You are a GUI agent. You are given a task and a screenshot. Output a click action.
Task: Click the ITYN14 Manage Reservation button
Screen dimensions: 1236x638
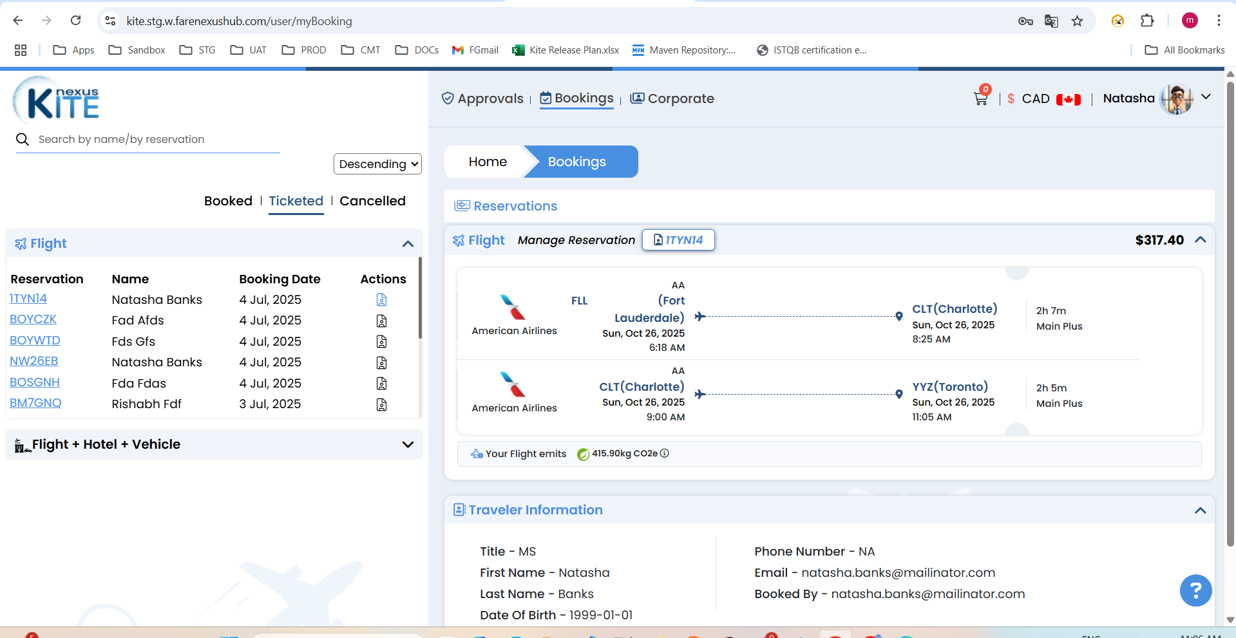pyautogui.click(x=678, y=240)
